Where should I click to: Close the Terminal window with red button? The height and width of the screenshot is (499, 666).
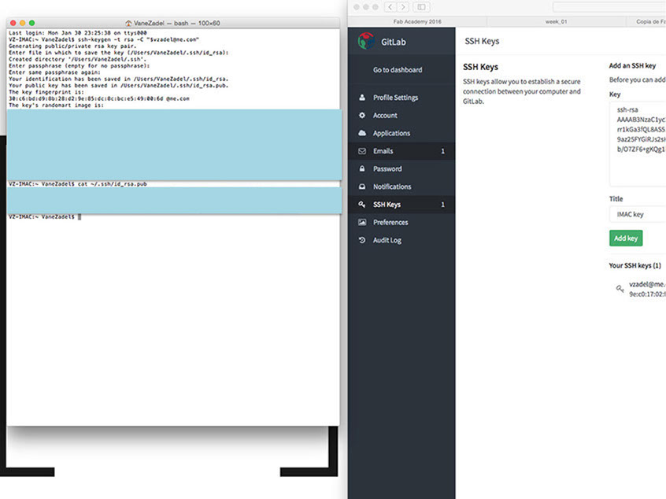[13, 23]
